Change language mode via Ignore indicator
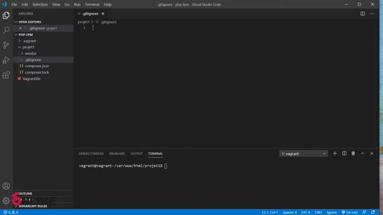The width and height of the screenshot is (383, 215). (x=332, y=213)
